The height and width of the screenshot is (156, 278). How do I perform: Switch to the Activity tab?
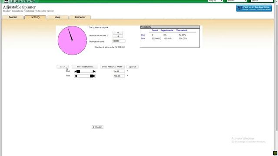pyautogui.click(x=35, y=17)
